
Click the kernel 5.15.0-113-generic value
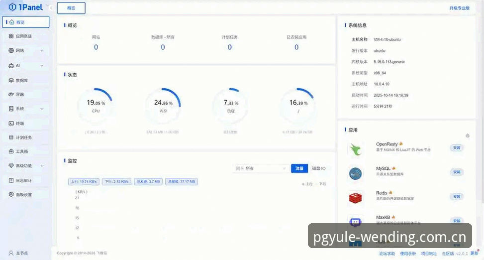pyautogui.click(x=389, y=62)
